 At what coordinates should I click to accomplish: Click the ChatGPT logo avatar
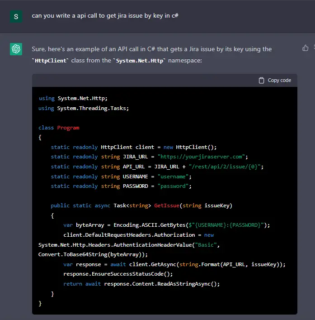(x=16, y=49)
